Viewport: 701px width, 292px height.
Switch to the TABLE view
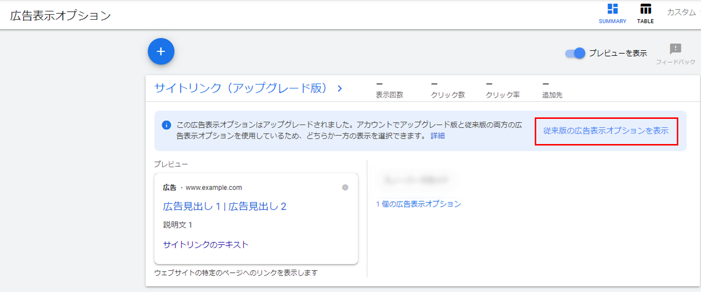point(645,14)
